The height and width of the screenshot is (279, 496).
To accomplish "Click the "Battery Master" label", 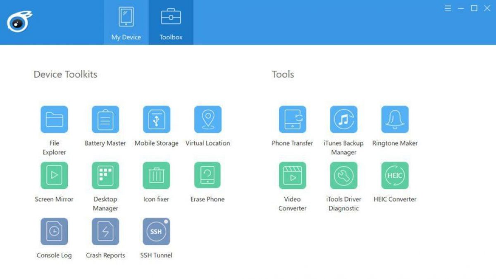I will point(105,143).
